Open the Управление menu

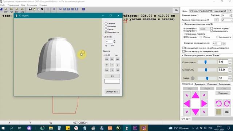[13, 5]
